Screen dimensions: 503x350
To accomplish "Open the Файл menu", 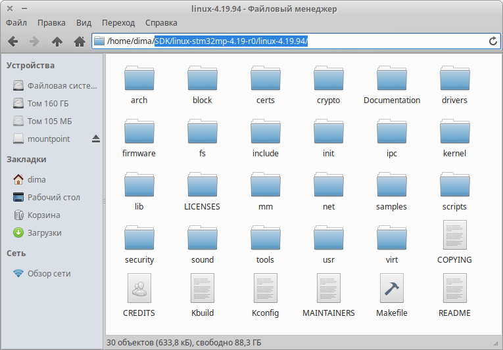I will point(16,23).
